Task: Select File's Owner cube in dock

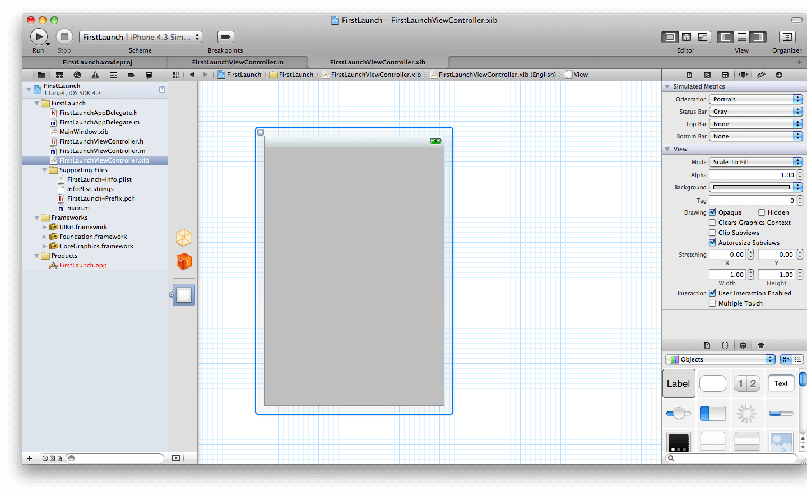Action: [184, 238]
